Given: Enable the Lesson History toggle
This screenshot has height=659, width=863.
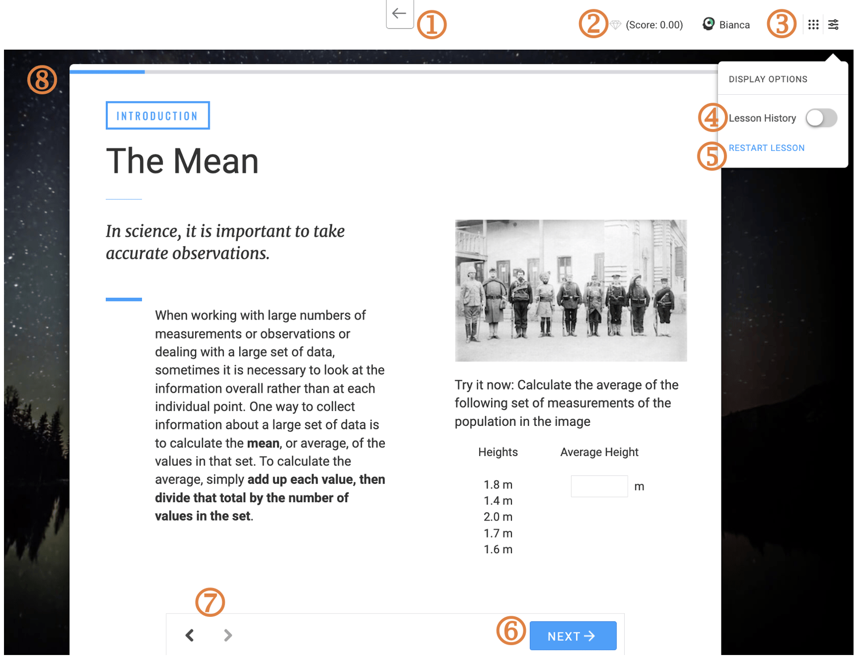Looking at the screenshot, I should 821,118.
